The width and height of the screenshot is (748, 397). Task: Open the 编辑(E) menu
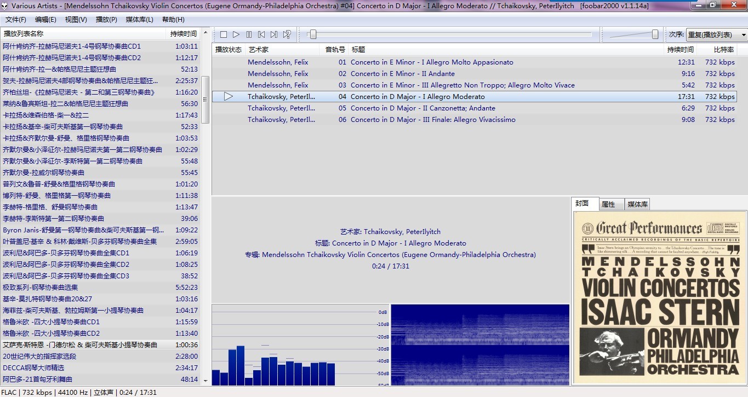click(45, 20)
